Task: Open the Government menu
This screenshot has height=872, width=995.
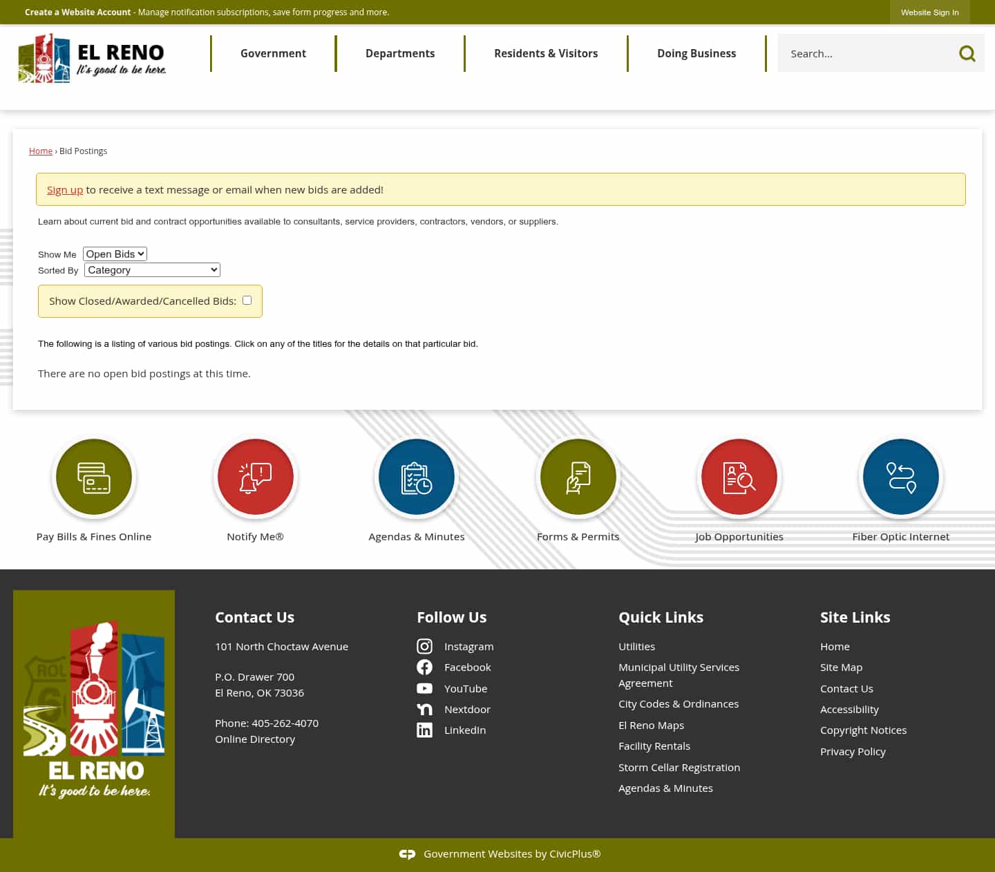Action: coord(273,53)
